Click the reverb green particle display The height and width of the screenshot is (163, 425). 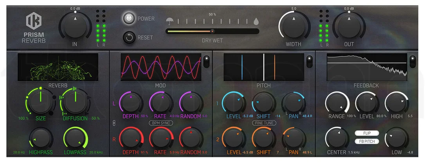click(x=58, y=67)
